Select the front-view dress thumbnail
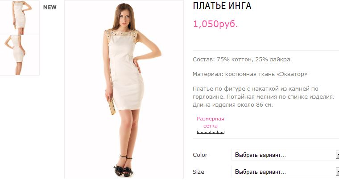339x180 pixels. [x=20, y=17]
